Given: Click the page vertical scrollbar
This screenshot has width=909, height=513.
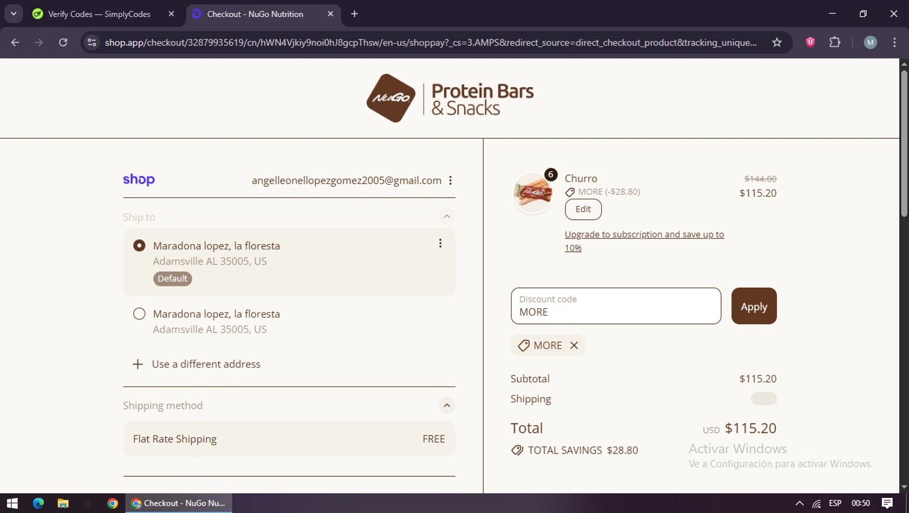Looking at the screenshot, I should point(904,143).
